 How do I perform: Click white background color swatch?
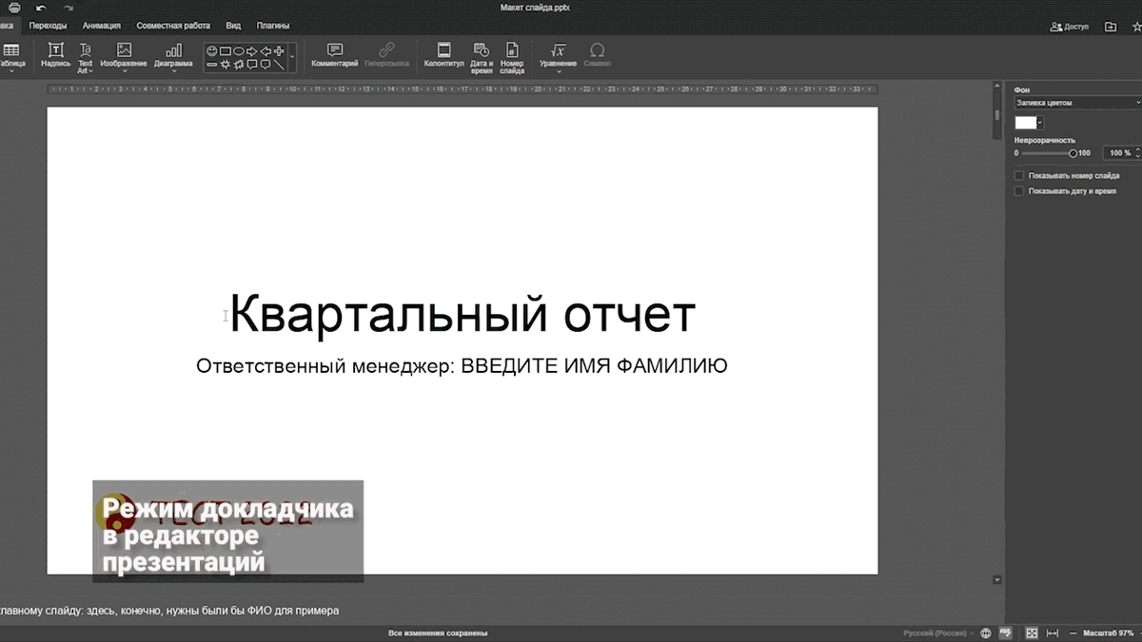pyautogui.click(x=1026, y=123)
